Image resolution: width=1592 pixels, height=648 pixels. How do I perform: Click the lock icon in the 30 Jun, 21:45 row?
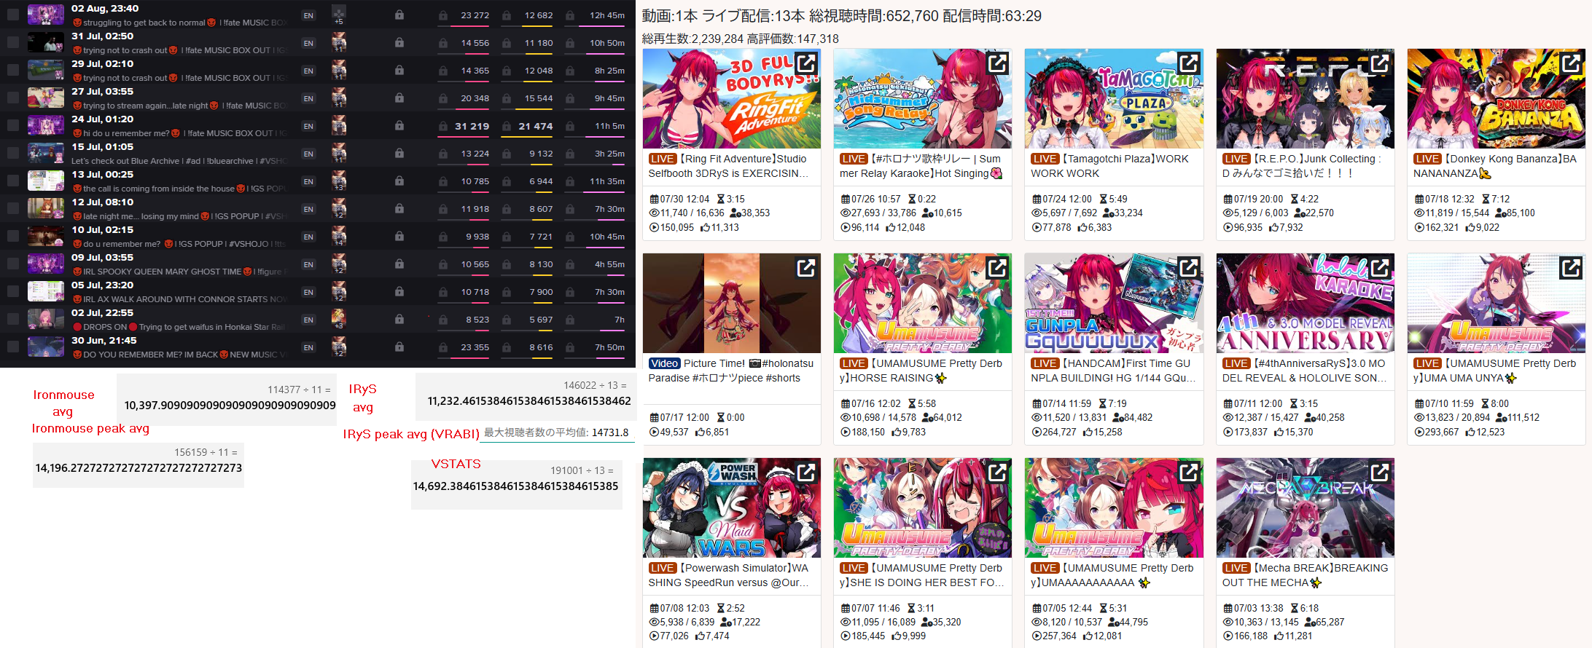tap(399, 347)
